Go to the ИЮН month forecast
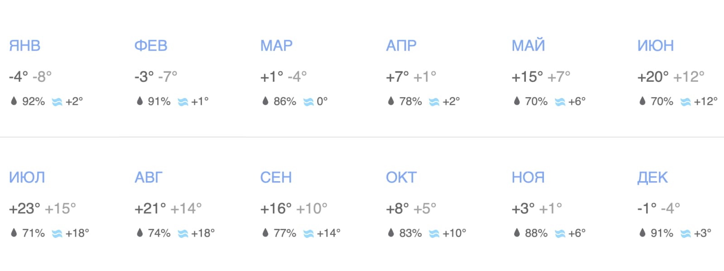The height and width of the screenshot is (271, 724). point(655,46)
